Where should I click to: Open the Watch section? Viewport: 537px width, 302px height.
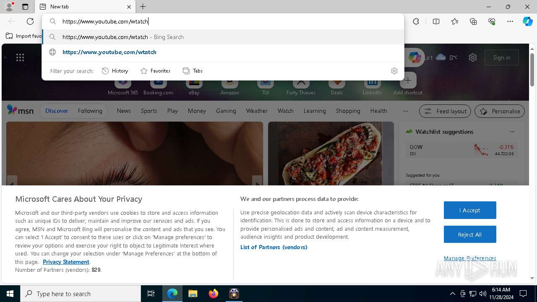tap(286, 111)
